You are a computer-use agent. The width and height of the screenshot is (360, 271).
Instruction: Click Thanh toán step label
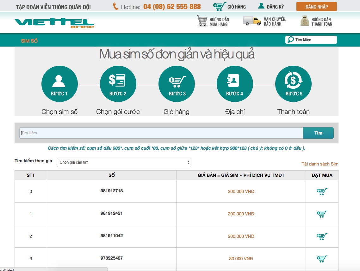(294, 112)
